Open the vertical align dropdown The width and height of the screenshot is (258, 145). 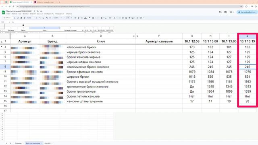[106, 18]
